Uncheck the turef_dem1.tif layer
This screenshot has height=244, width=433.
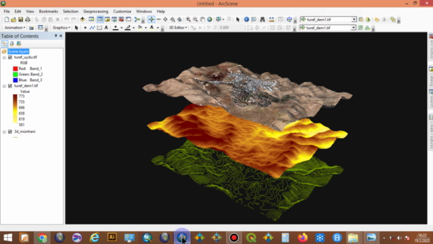pos(10,86)
